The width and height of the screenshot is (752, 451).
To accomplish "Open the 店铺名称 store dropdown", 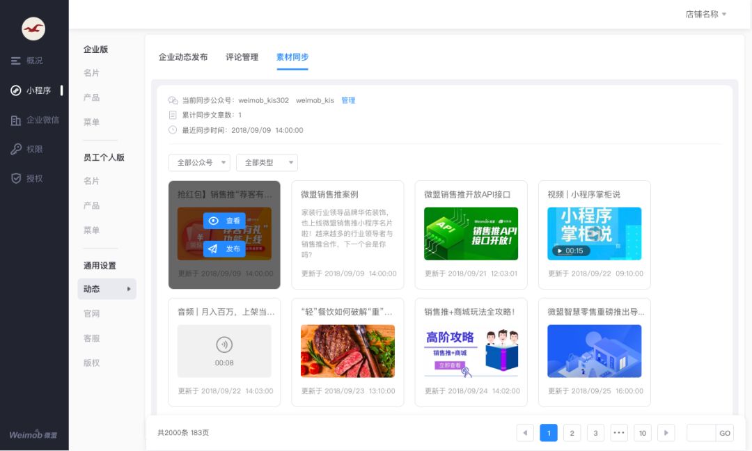I will pyautogui.click(x=705, y=15).
